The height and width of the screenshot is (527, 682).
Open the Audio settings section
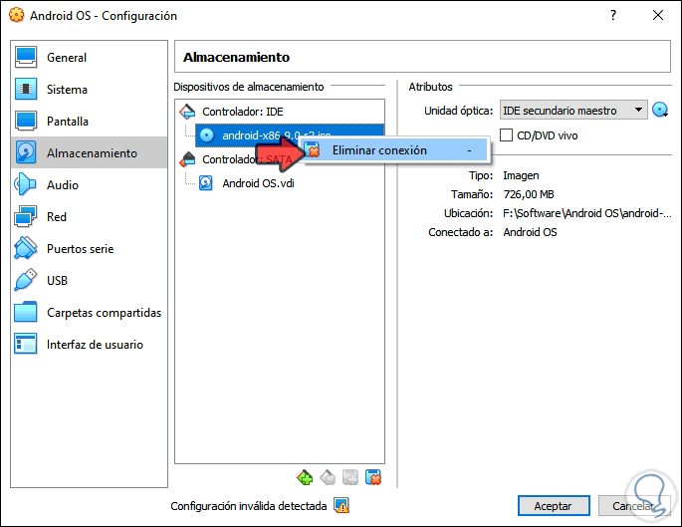[89, 185]
